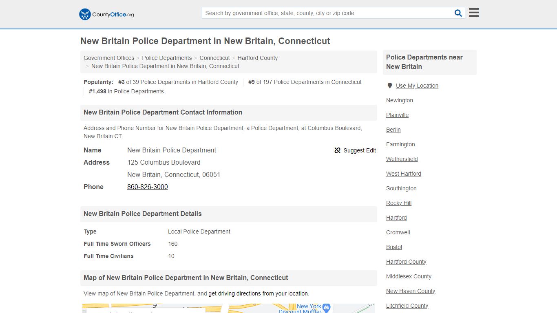Screen dimensions: 557x313
Task: Open New Haven County sidebar link
Action: 411,291
